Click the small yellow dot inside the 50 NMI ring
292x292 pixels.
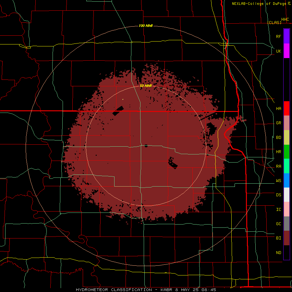point(123,100)
